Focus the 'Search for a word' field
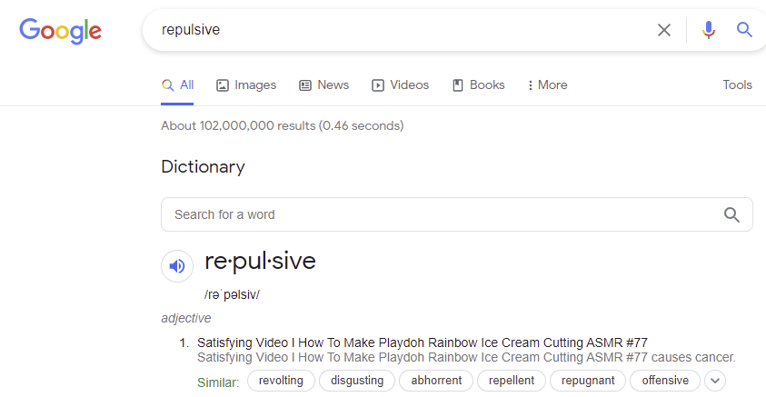This screenshot has height=397, width=766. point(436,214)
